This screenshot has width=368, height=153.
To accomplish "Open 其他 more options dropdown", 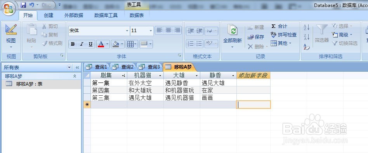I will coord(281,43).
